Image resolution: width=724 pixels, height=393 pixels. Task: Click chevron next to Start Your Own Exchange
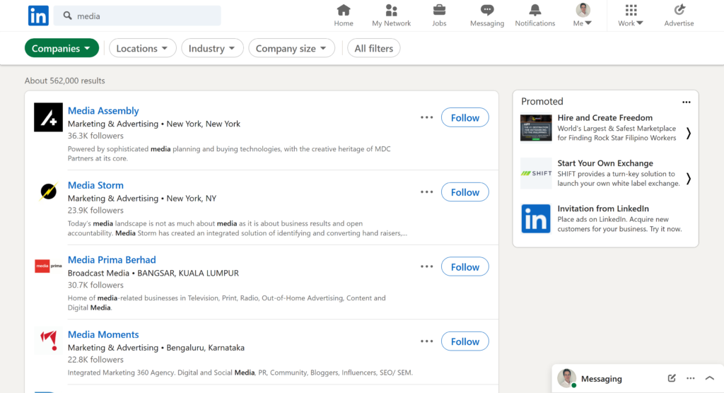(x=689, y=178)
